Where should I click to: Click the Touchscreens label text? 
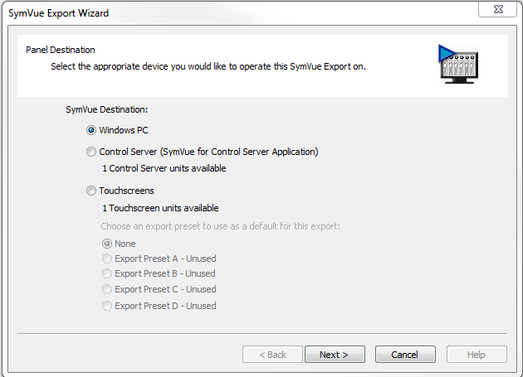tap(126, 191)
